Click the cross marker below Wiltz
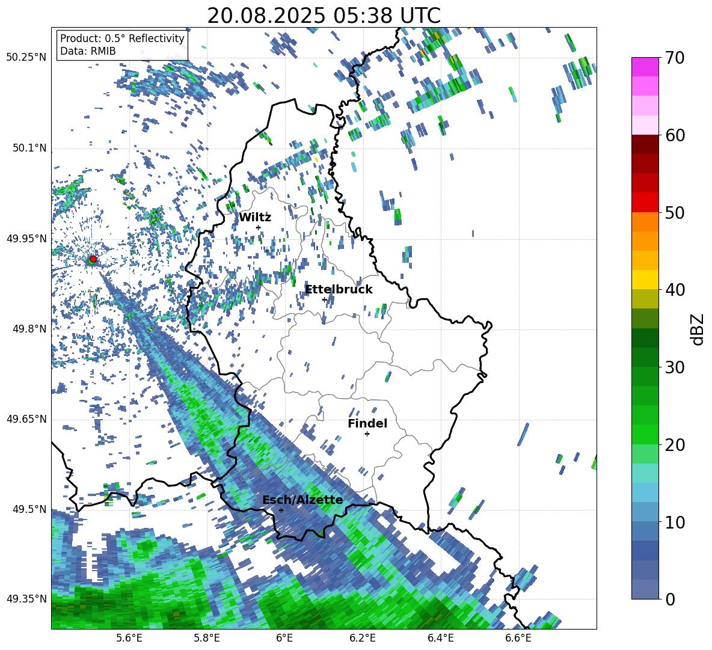This screenshot has width=712, height=650. tap(259, 227)
